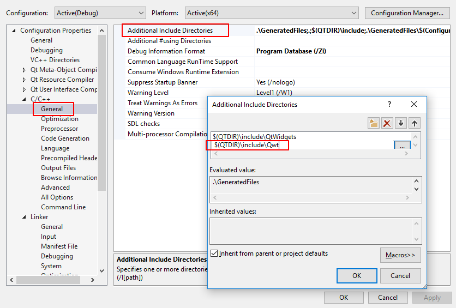Image resolution: width=456 pixels, height=308 pixels.
Task: Open the Platform dropdown
Action: pos(272,13)
